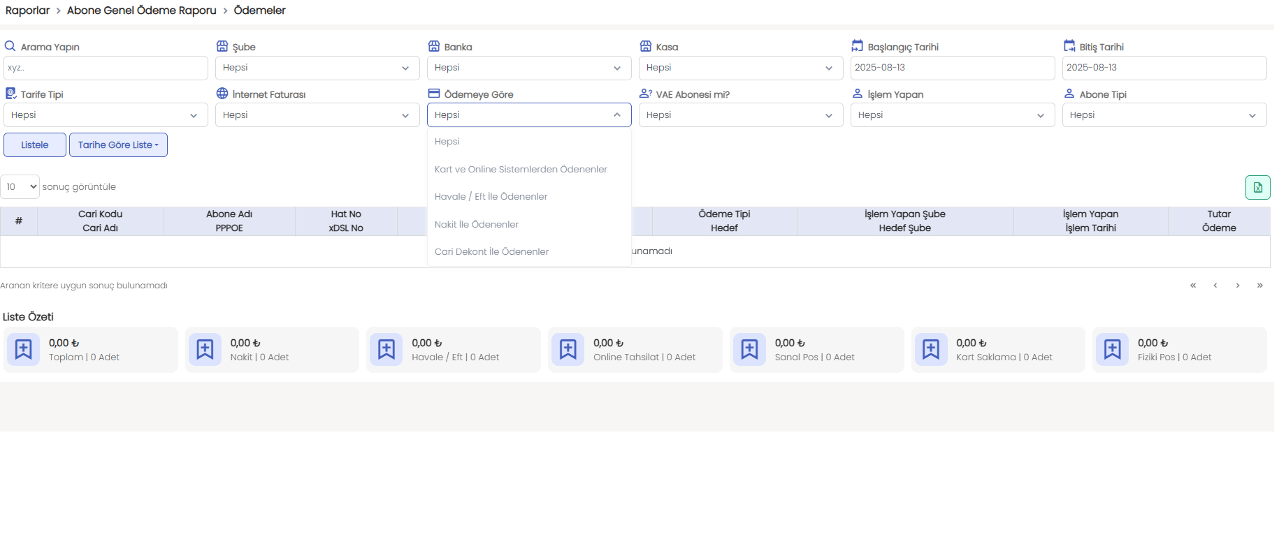Go to the next page arrow
The height and width of the screenshot is (539, 1286).
click(x=1238, y=286)
